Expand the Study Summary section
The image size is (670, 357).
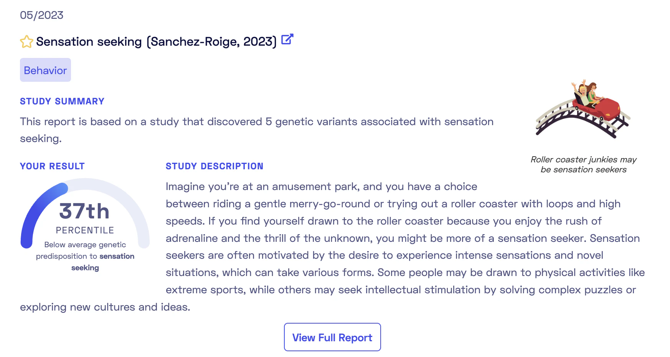[62, 101]
